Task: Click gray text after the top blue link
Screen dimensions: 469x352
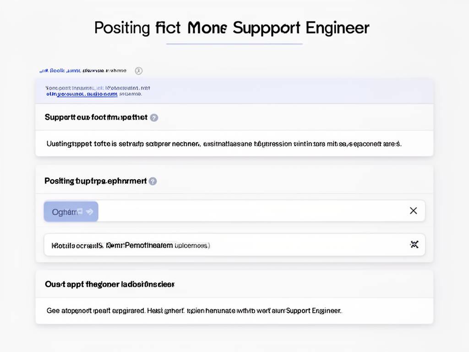Action: pyautogui.click(x=104, y=71)
